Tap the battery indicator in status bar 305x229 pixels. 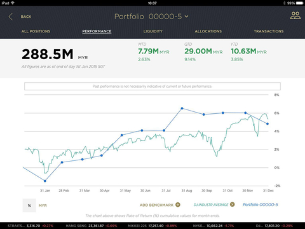point(300,3)
